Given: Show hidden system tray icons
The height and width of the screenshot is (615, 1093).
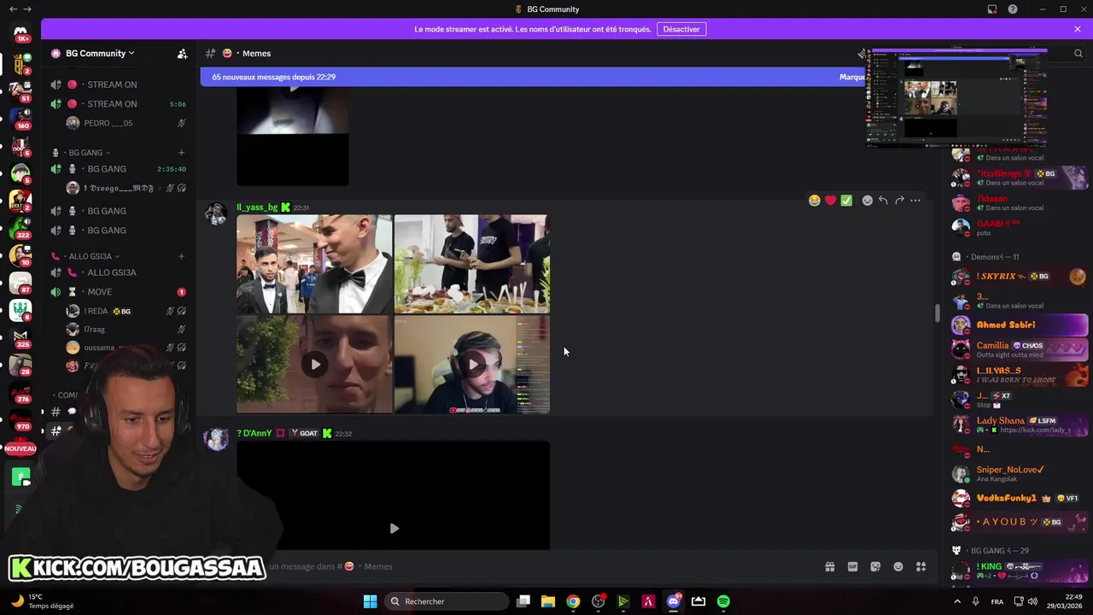Looking at the screenshot, I should click(x=958, y=601).
